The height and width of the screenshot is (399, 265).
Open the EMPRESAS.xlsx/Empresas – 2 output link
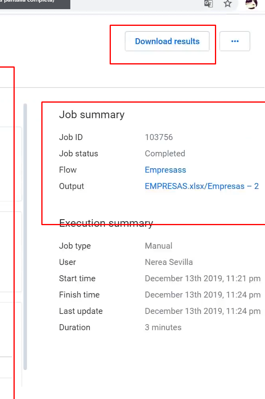click(x=202, y=186)
